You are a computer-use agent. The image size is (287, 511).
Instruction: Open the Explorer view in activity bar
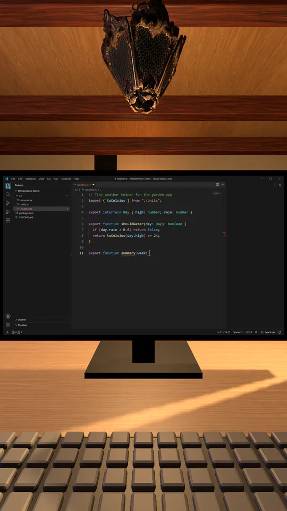pyautogui.click(x=8, y=186)
